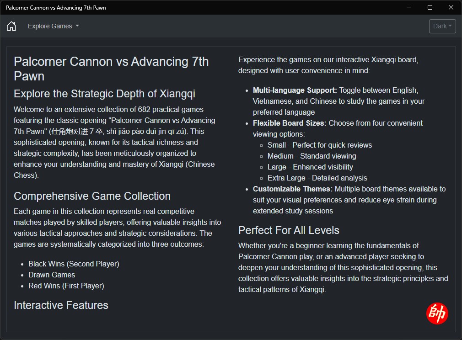This screenshot has width=462, height=340.
Task: Click "Small - Perfect for quick reviews" item
Action: (320, 145)
